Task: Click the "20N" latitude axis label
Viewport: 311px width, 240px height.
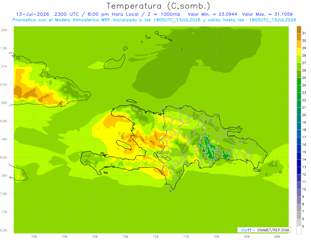Action: (4, 103)
